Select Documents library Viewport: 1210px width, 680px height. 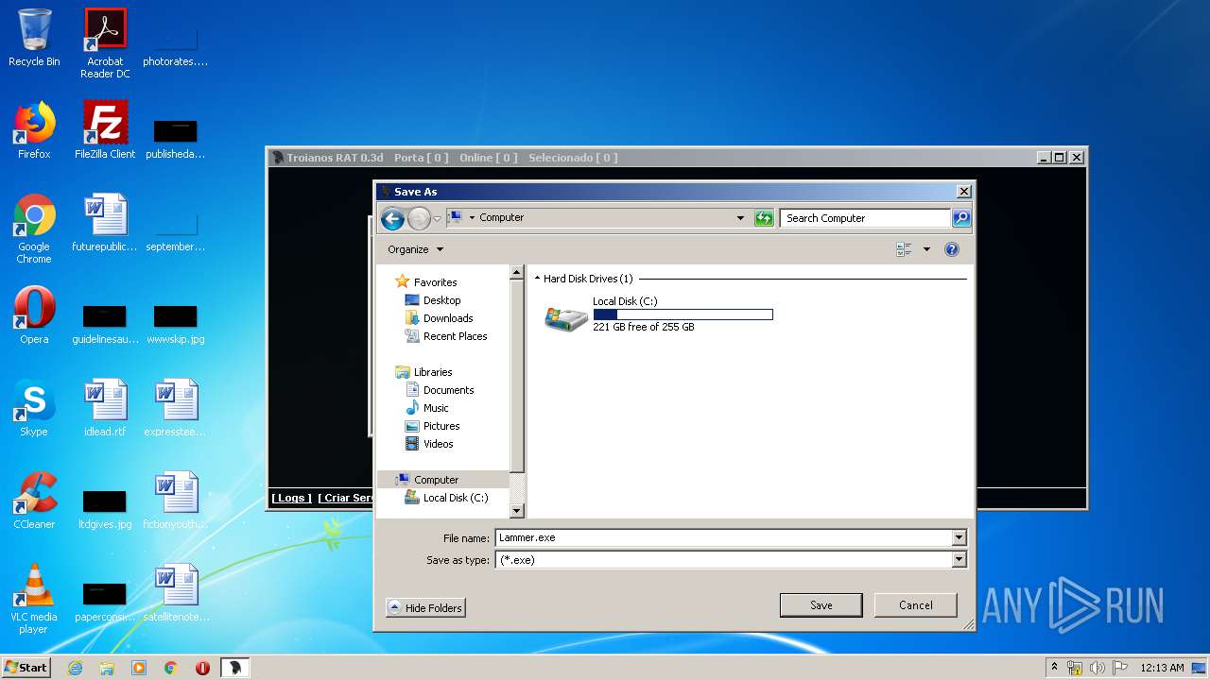click(448, 390)
